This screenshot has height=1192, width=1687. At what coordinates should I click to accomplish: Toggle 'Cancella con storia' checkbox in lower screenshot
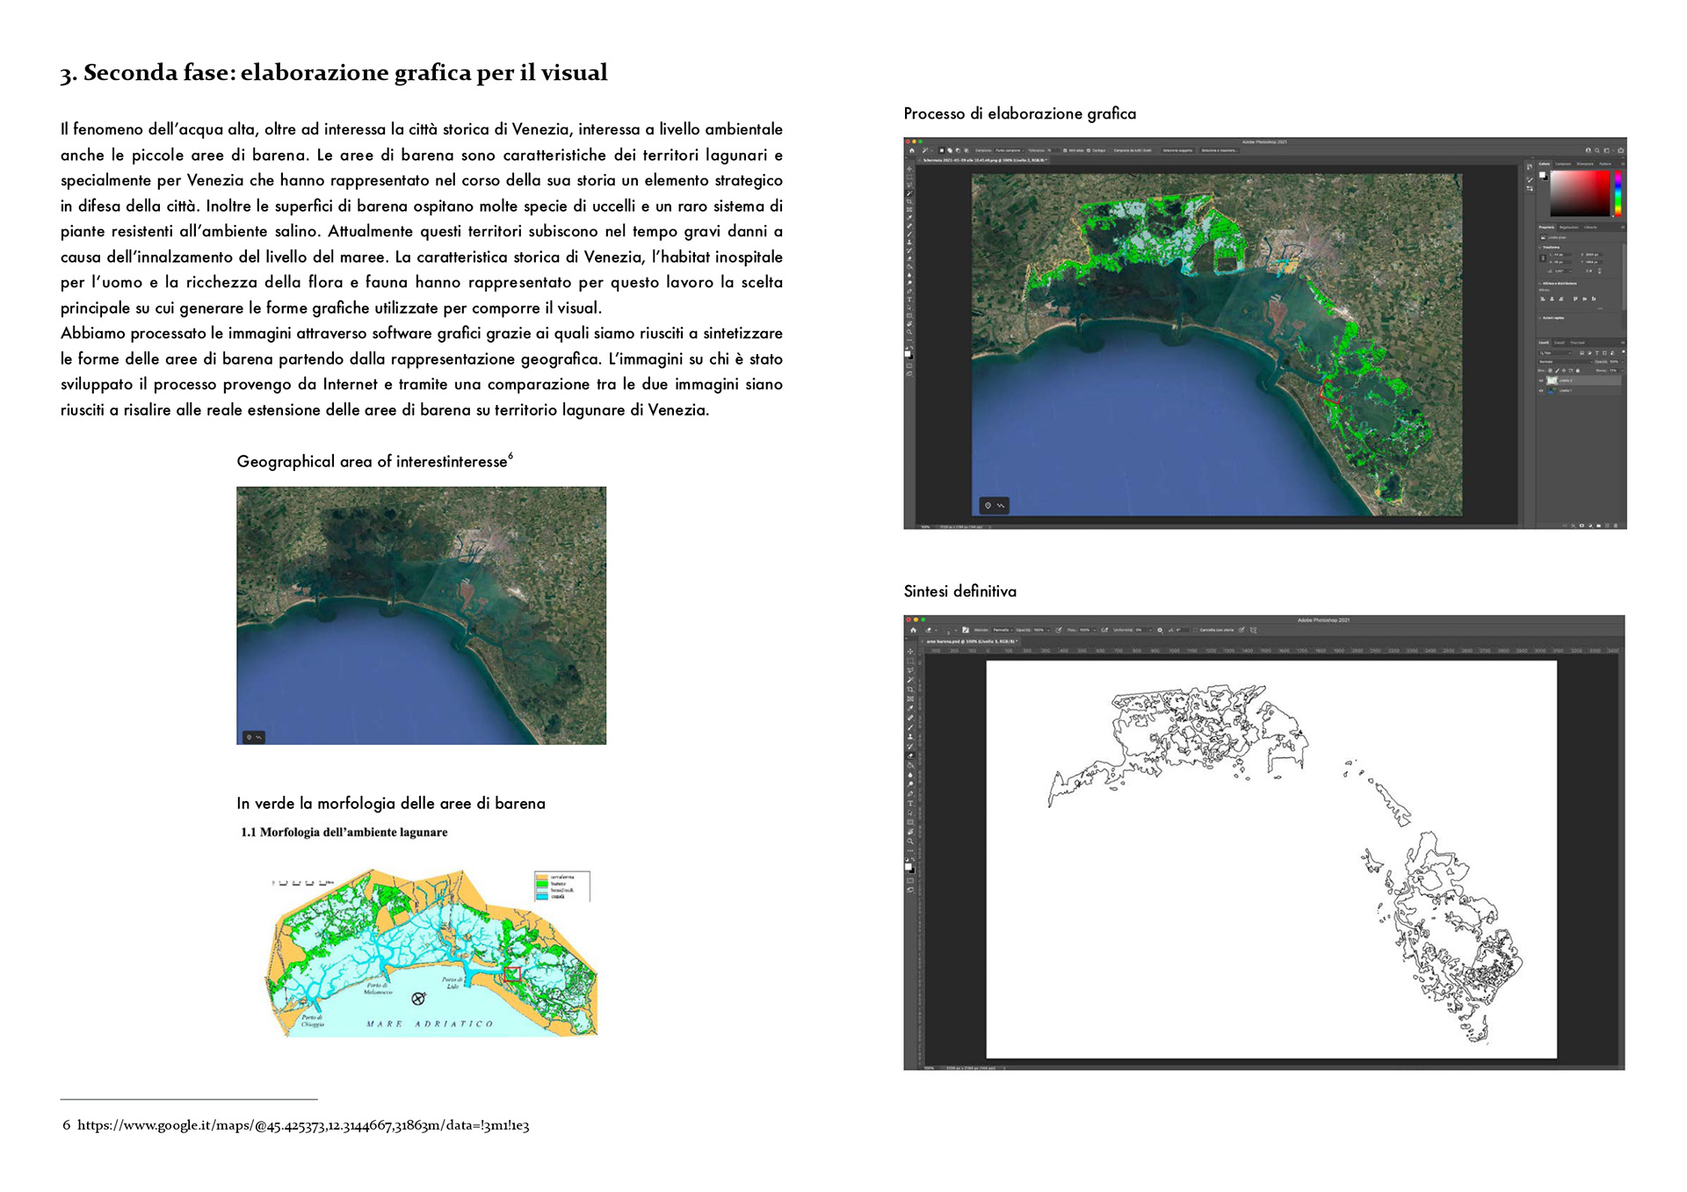(1195, 630)
